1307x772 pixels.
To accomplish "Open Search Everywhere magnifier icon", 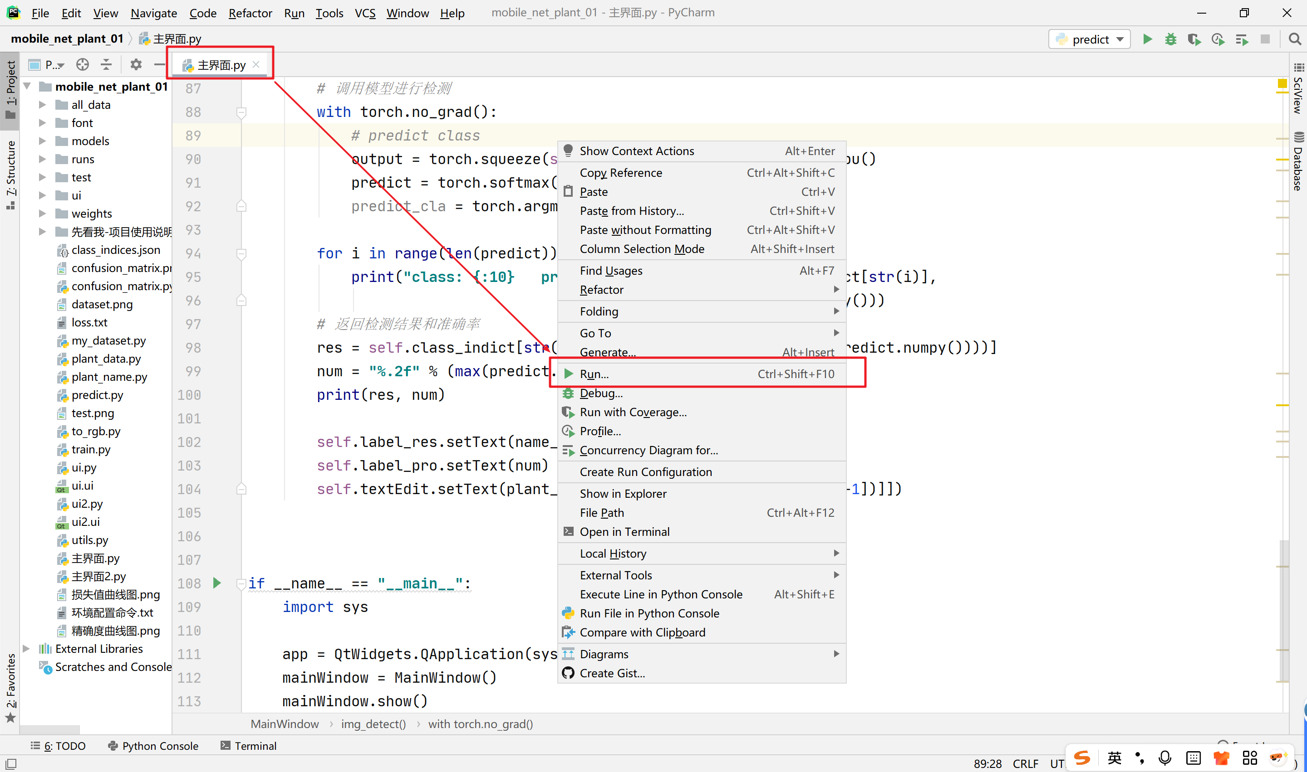I will tap(1294, 39).
